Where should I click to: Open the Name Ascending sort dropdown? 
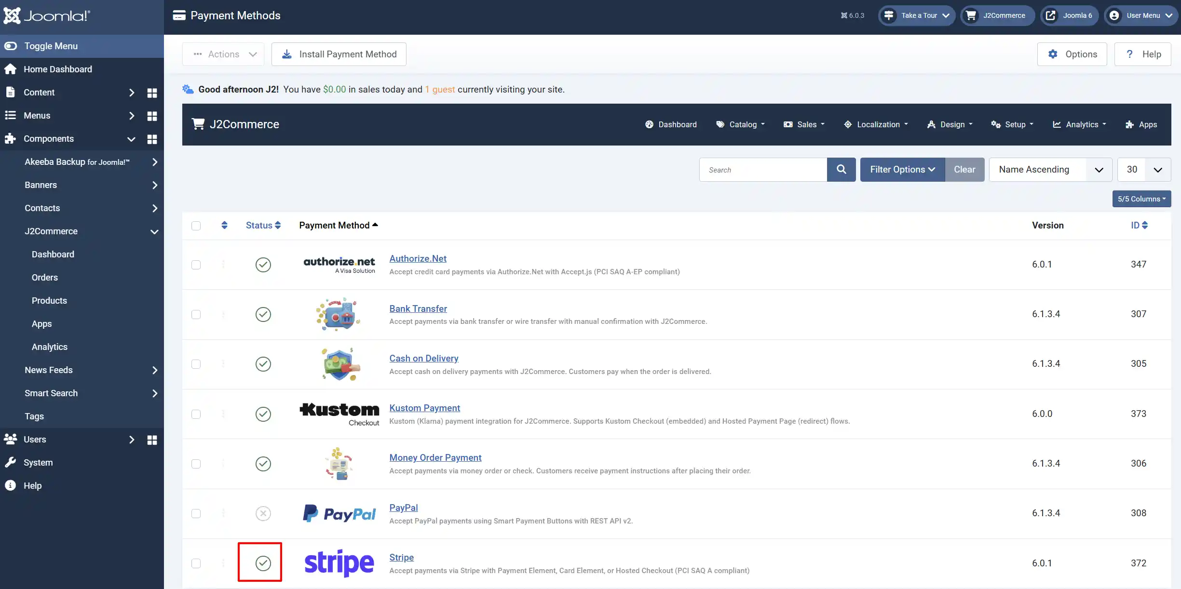pos(1050,170)
